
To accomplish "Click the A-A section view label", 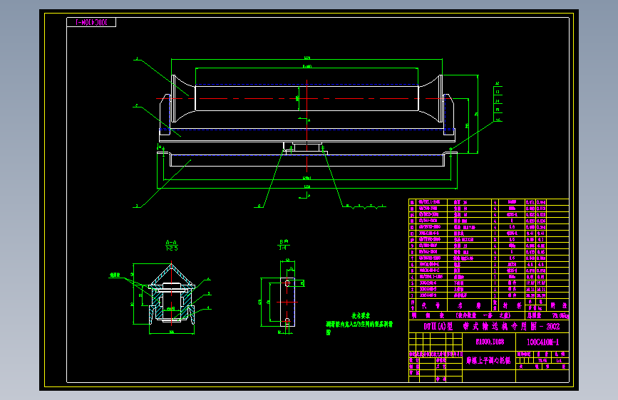I will (x=172, y=243).
